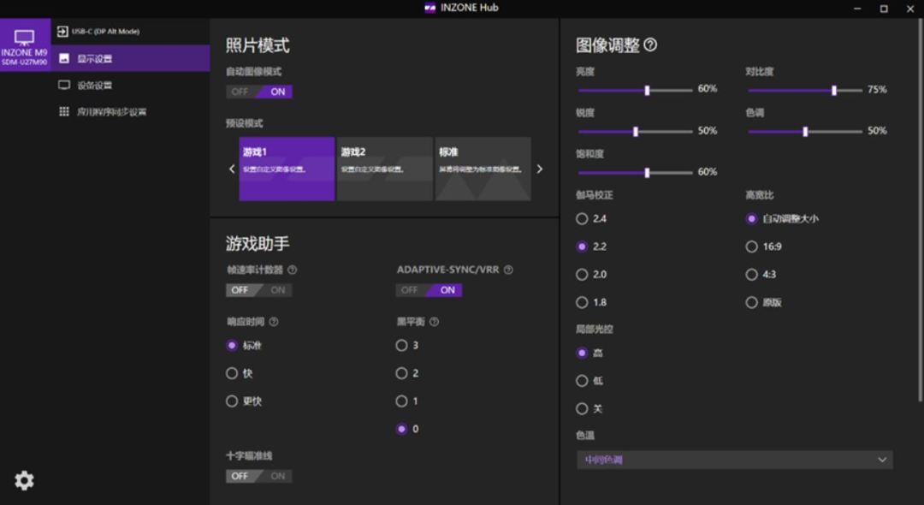
Task: Click the 设备设置 monitor icon
Action: point(64,85)
